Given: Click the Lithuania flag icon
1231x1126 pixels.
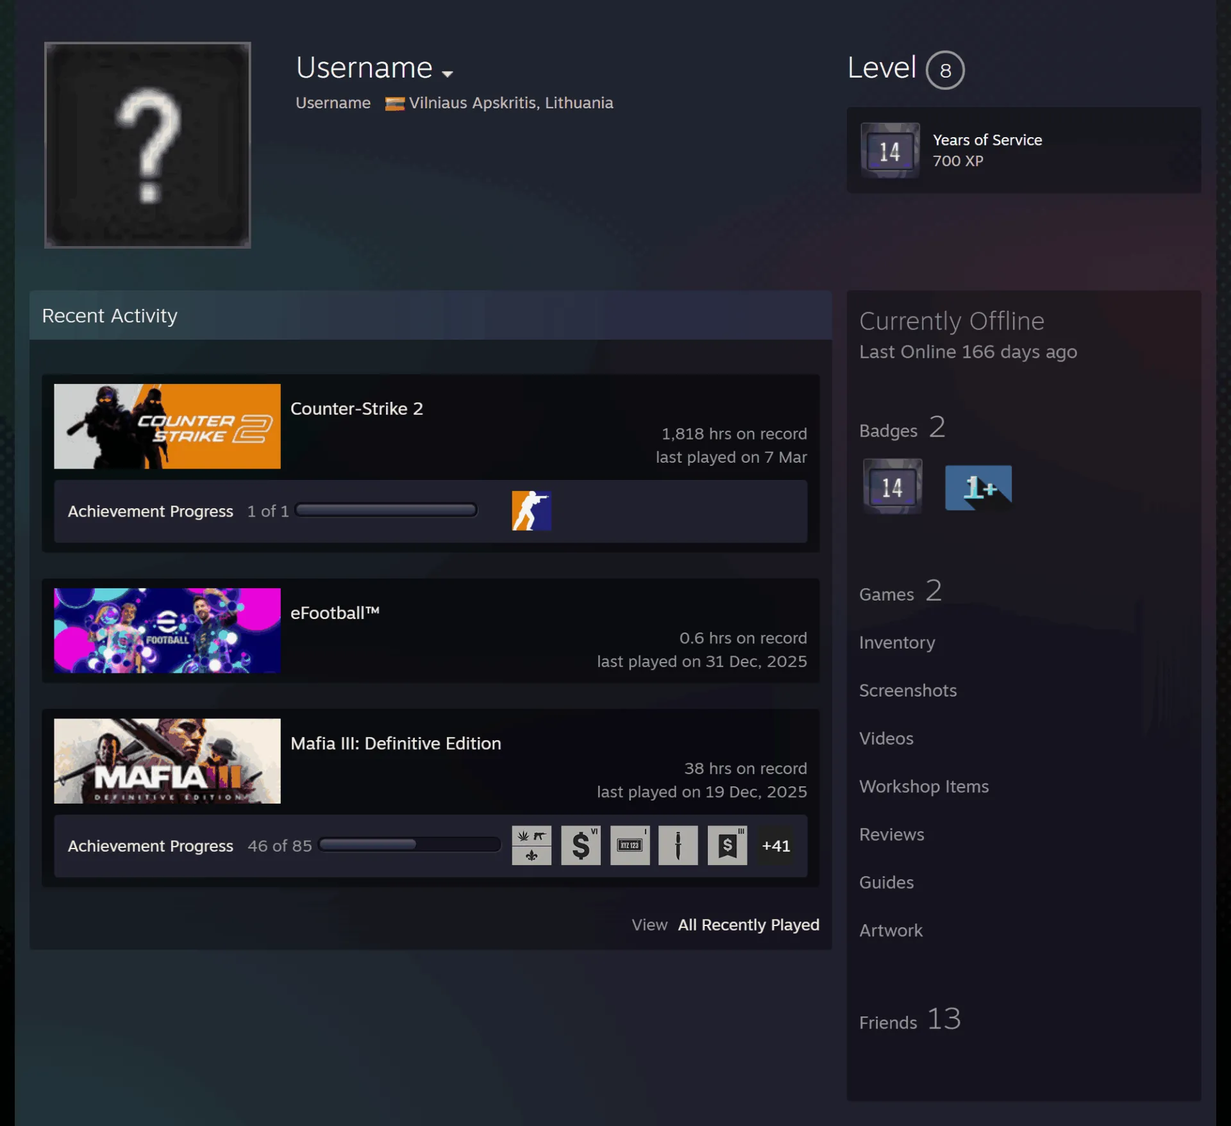Looking at the screenshot, I should pos(394,104).
